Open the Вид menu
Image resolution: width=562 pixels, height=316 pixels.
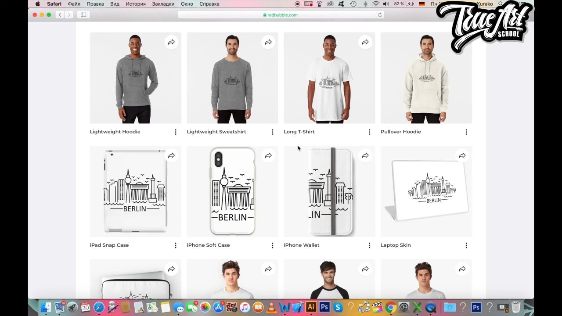(115, 4)
